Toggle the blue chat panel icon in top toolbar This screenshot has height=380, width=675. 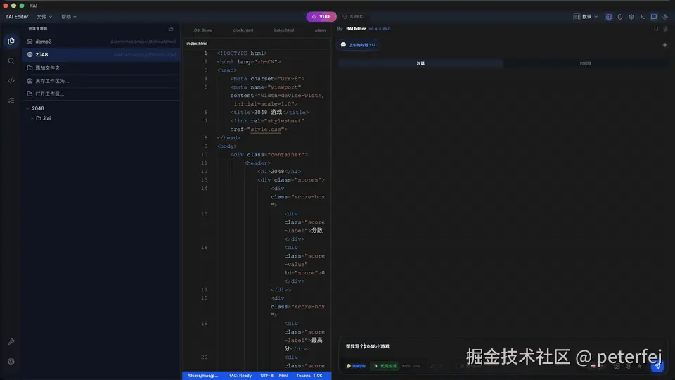coord(654,17)
